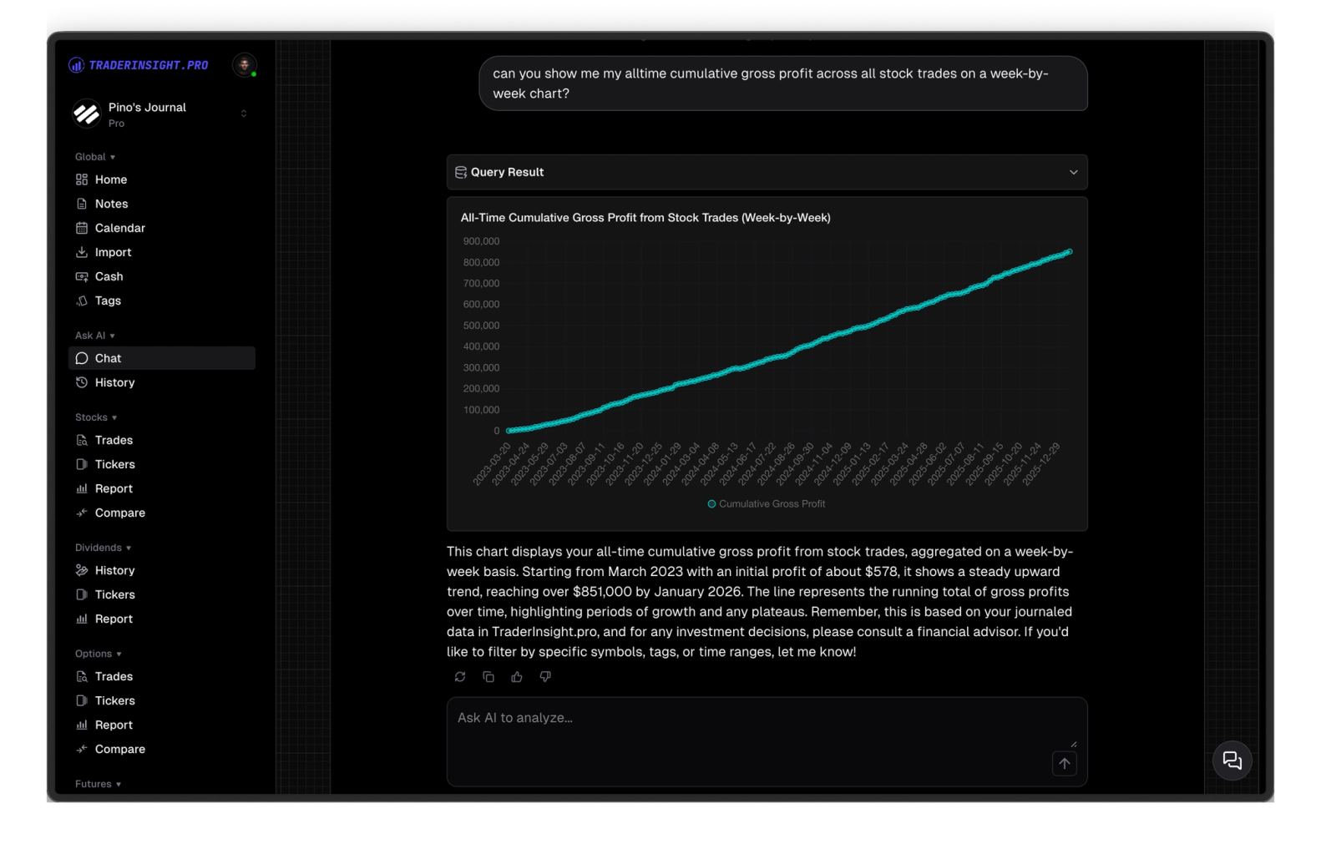The height and width of the screenshot is (864, 1321).
Task: Collapse the Global sidebar section
Action: 95,157
